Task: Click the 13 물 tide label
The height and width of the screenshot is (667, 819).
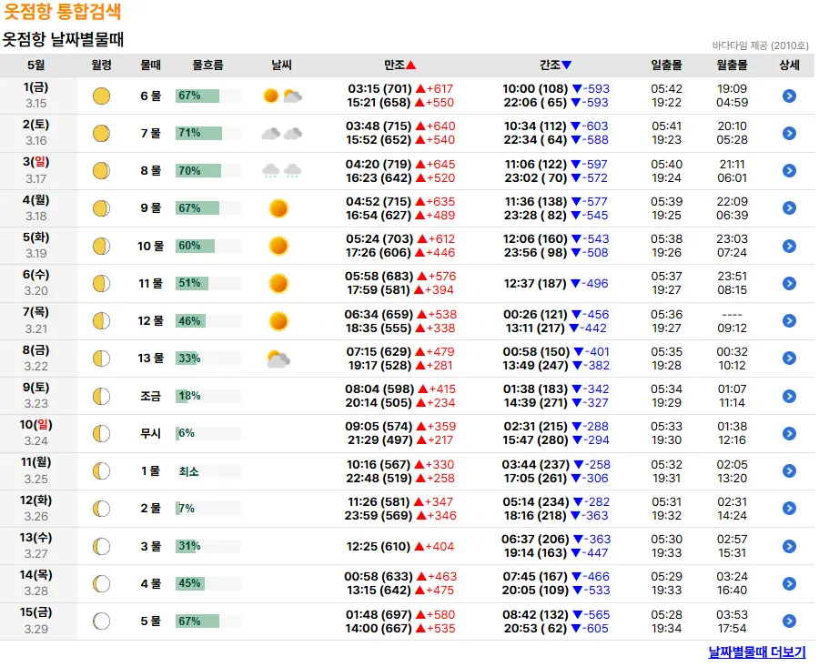Action: tap(150, 359)
